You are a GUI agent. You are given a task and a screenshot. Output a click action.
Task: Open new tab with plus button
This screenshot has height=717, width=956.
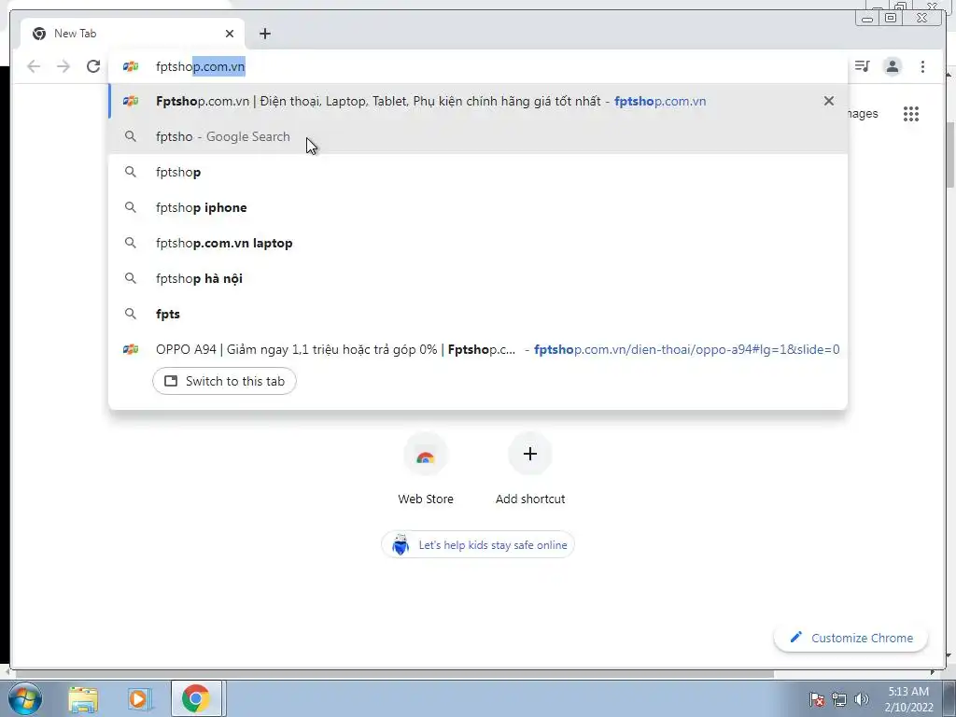[x=264, y=34]
